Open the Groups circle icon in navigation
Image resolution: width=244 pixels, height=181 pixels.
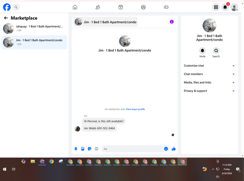tap(143, 7)
